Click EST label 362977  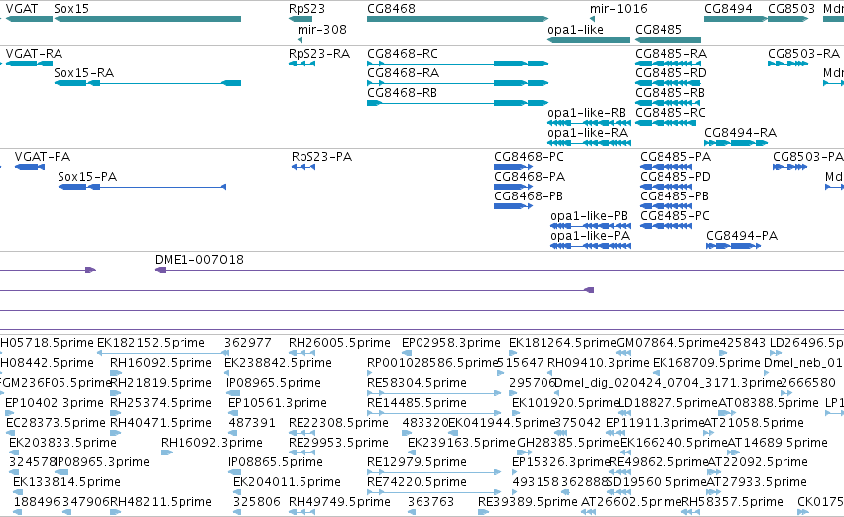pyautogui.click(x=248, y=343)
